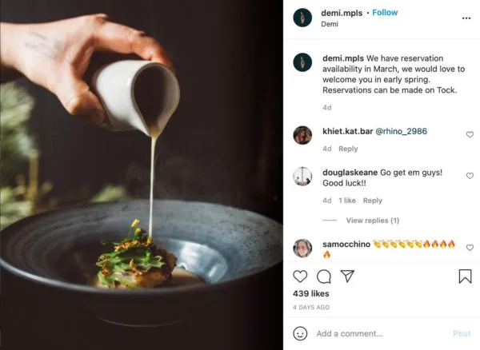480x350 pixels.
Task: View the 439 likes list
Action: click(312, 294)
